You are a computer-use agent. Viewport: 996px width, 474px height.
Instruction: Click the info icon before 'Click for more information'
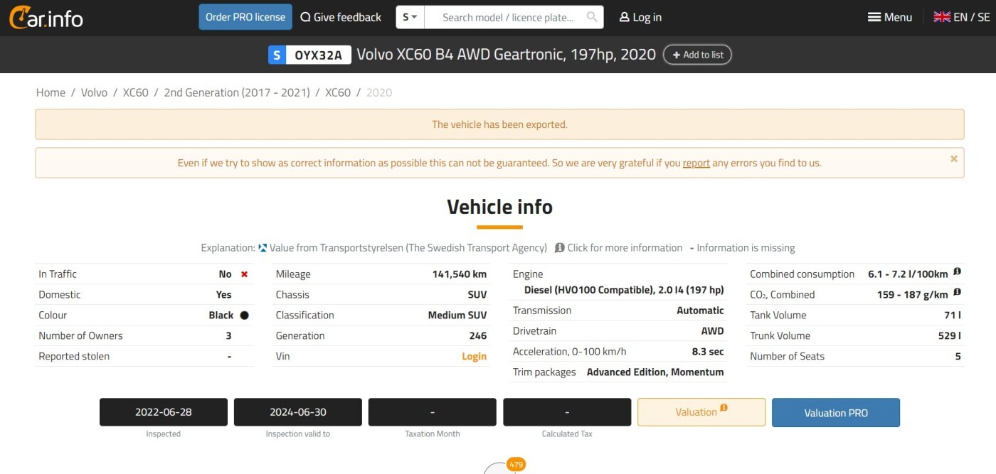click(560, 248)
